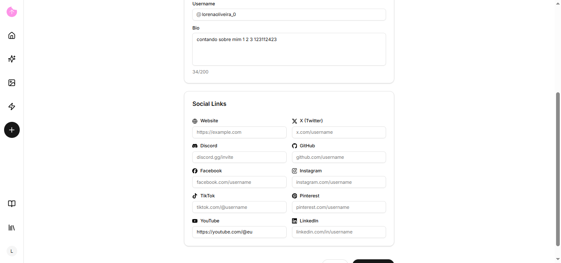
Task: Open the user avatar labeled L
Action: pyautogui.click(x=12, y=251)
